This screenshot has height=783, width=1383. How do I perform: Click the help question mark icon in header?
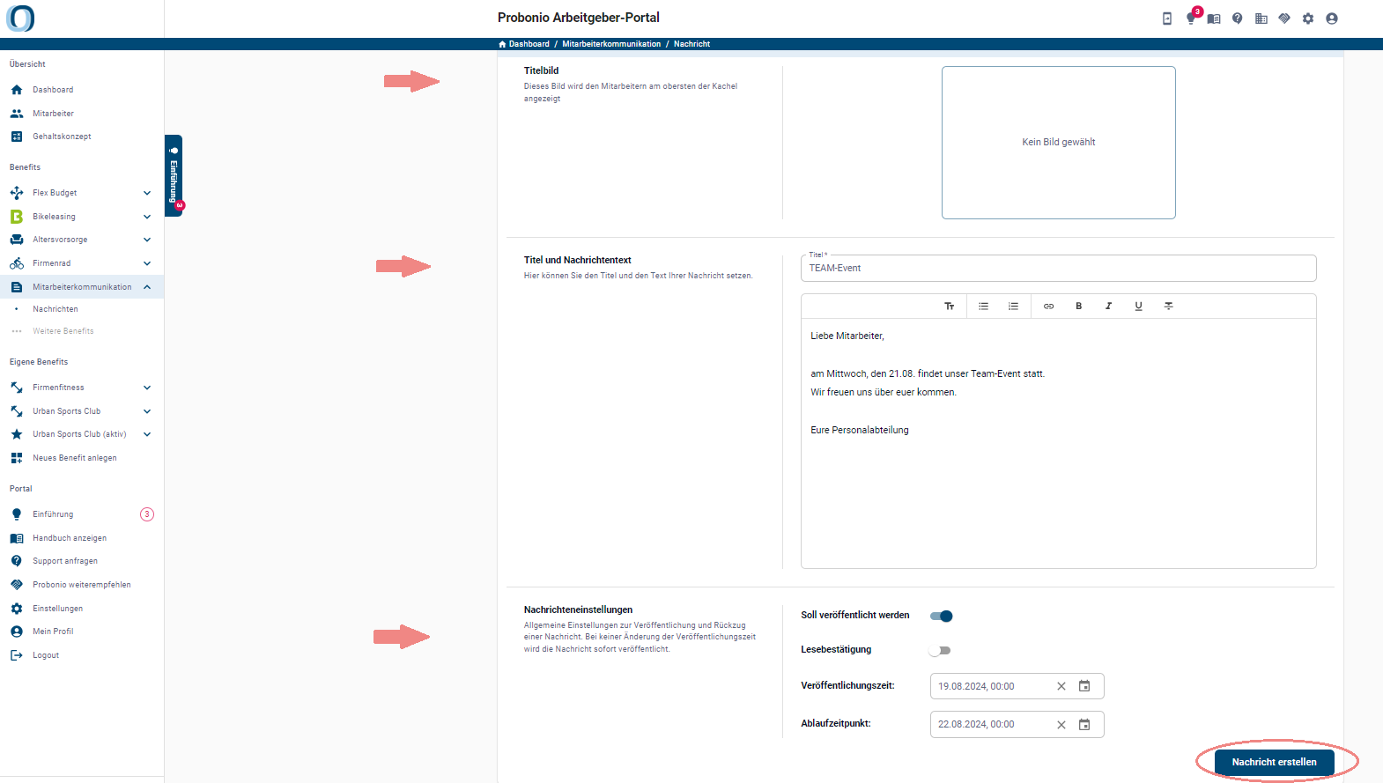pyautogui.click(x=1238, y=18)
